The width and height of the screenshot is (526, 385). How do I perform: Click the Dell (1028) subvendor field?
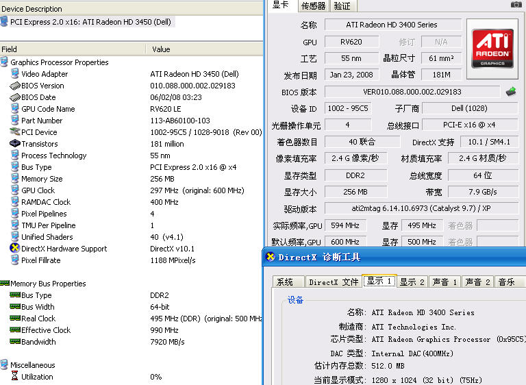coord(470,108)
